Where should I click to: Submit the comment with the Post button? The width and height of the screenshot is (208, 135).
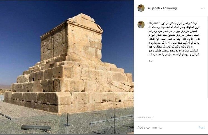[202, 127]
